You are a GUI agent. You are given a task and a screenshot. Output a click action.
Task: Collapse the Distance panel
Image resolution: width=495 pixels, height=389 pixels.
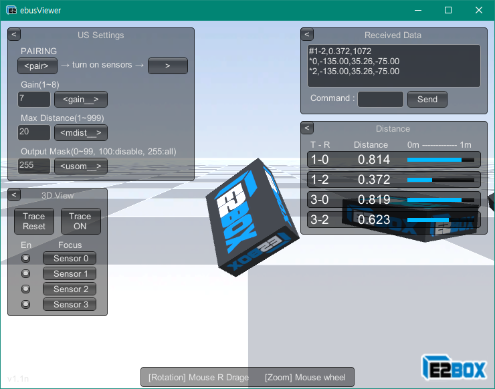[x=307, y=128]
